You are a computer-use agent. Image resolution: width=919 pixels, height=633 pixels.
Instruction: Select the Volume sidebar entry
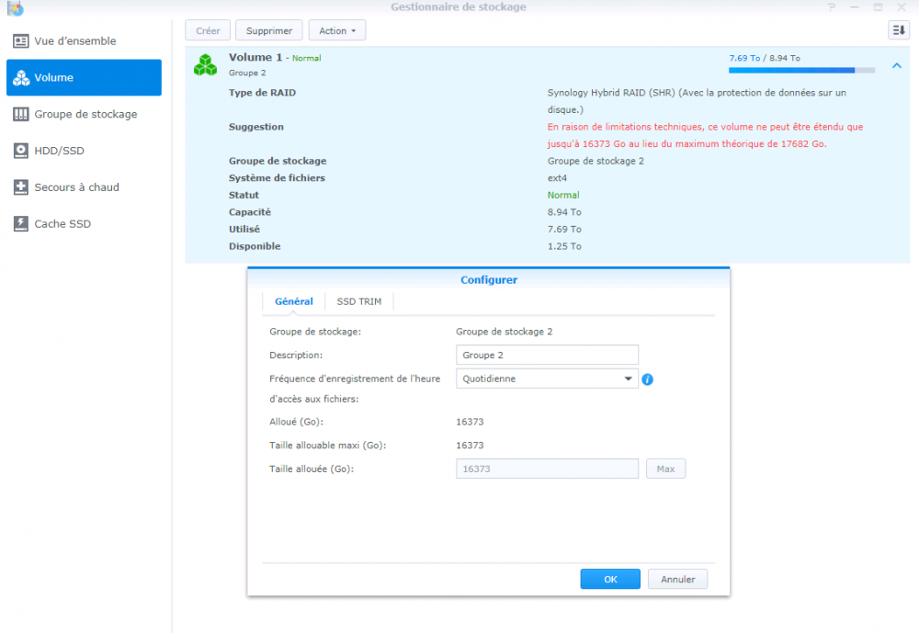tap(84, 77)
